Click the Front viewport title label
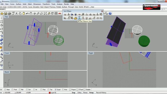The image size is (167, 94). tap(7, 53)
